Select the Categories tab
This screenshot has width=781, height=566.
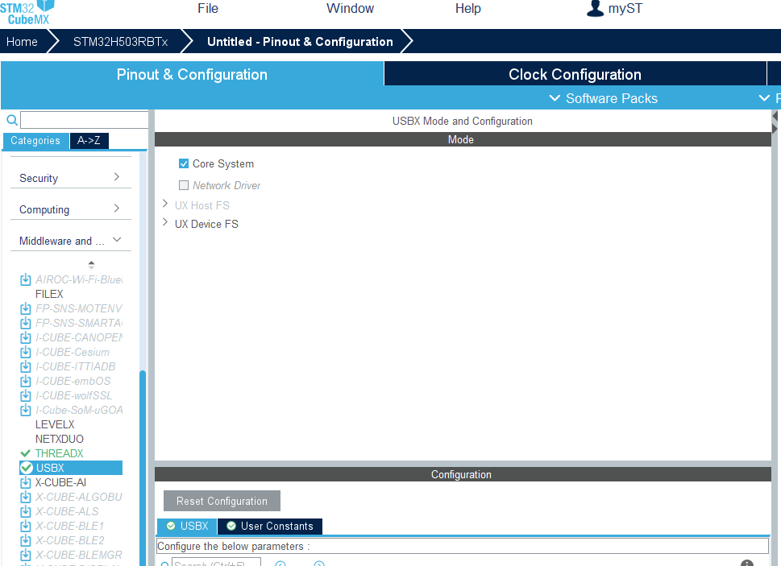(35, 140)
